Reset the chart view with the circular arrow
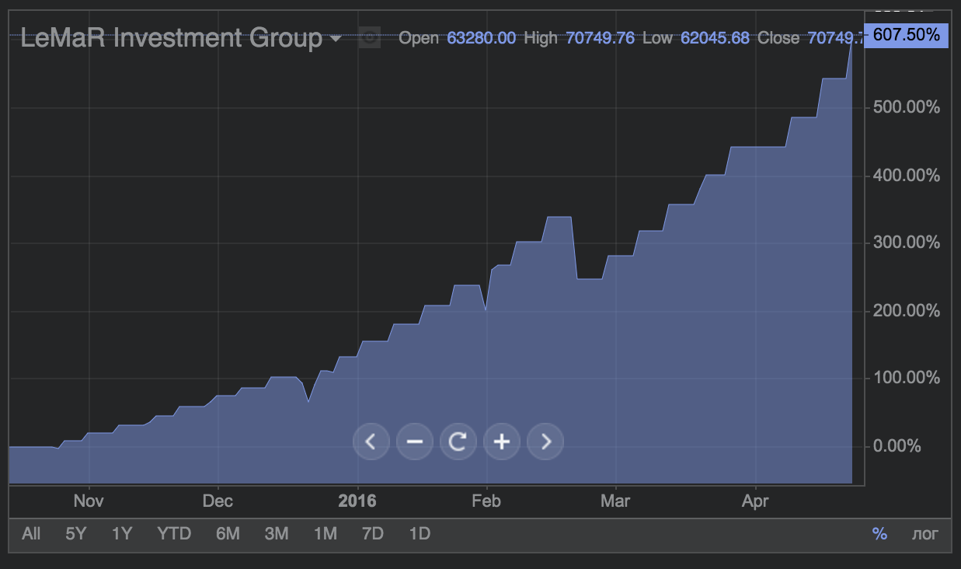The image size is (961, 569). coord(458,442)
